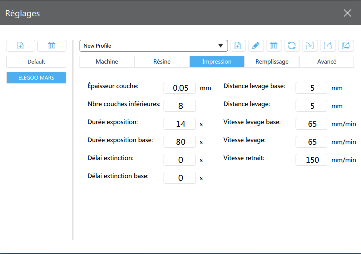Add a new printer in the left panel
This screenshot has height=254, width=361.
pos(20,45)
